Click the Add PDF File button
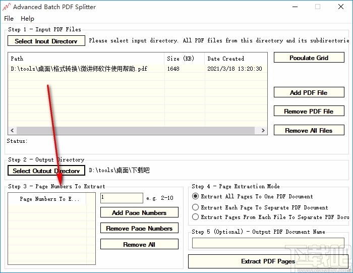The width and height of the screenshot is (353, 273). point(309,92)
